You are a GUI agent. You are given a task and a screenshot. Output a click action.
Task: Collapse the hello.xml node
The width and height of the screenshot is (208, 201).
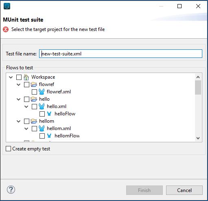tap(26, 107)
